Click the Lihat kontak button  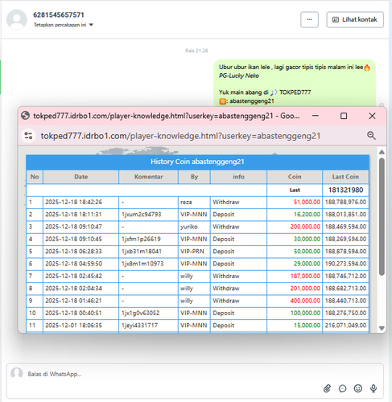click(355, 19)
